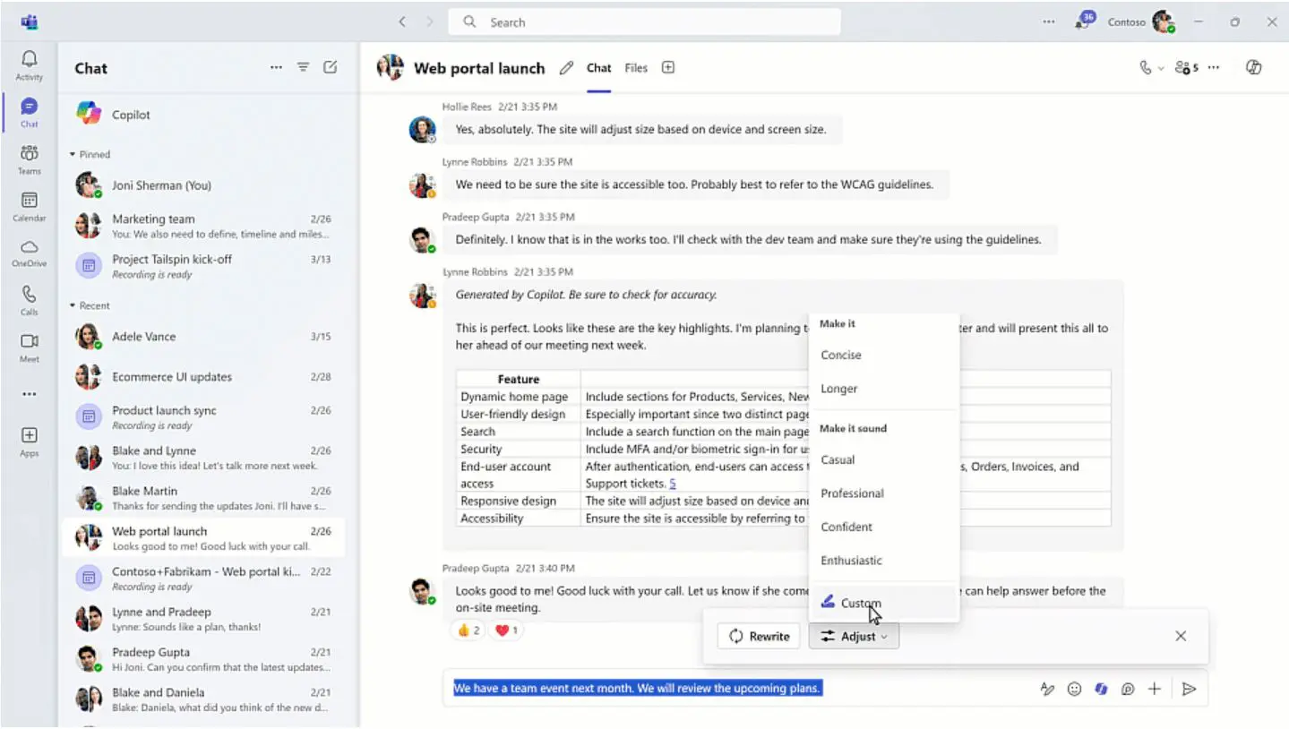Open Project Tailspin kick-off chat

[204, 266]
